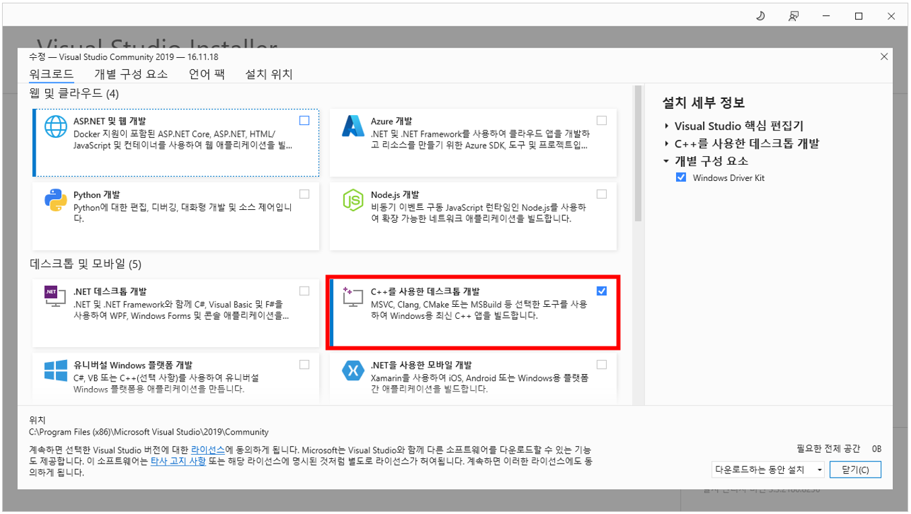Open the feedback icon in title bar
This screenshot has height=514, width=911.
794,16
